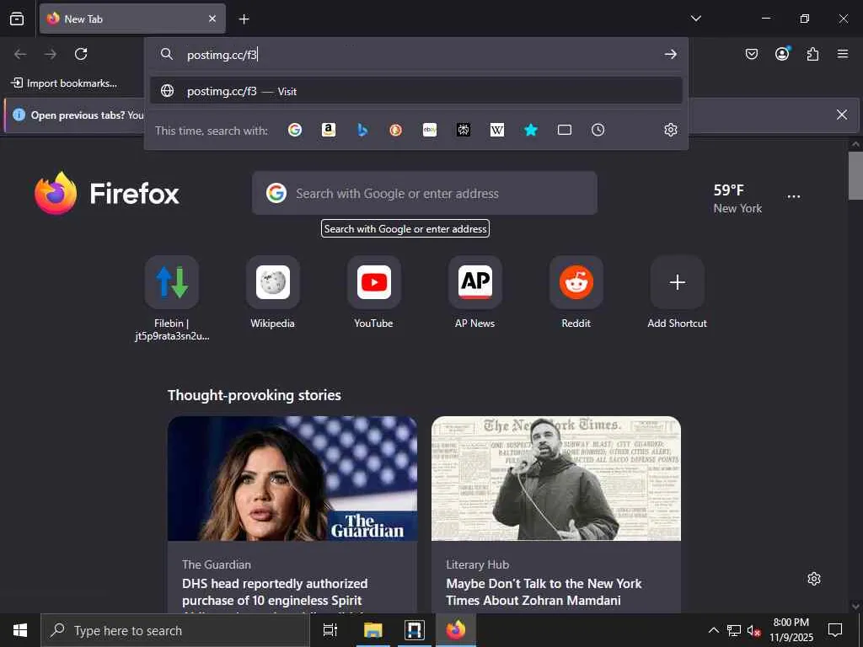Click the page vertical scrollbar thumb
Viewport: 863px width, 647px height.
(856, 175)
